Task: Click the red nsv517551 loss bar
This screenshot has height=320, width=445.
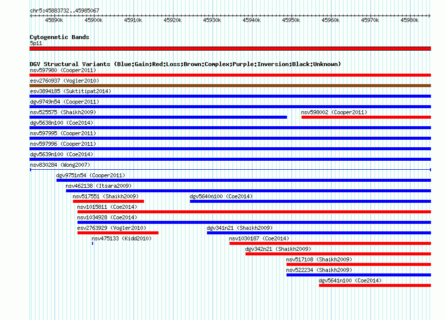Action: 108,201
